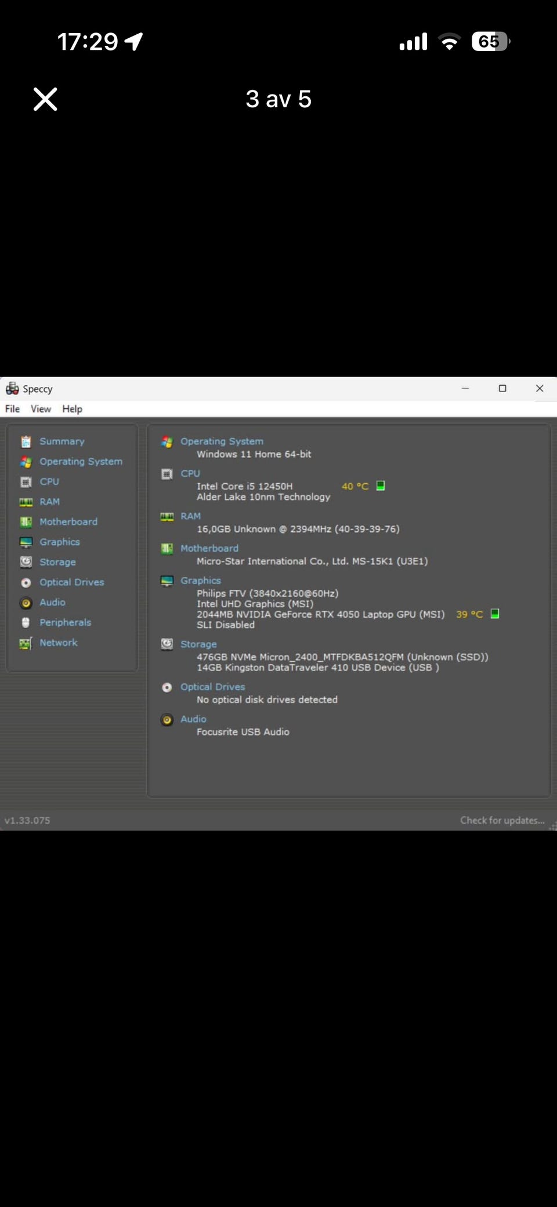Click the memory icon beside RAM heading
The height and width of the screenshot is (1207, 557).
coord(167,517)
